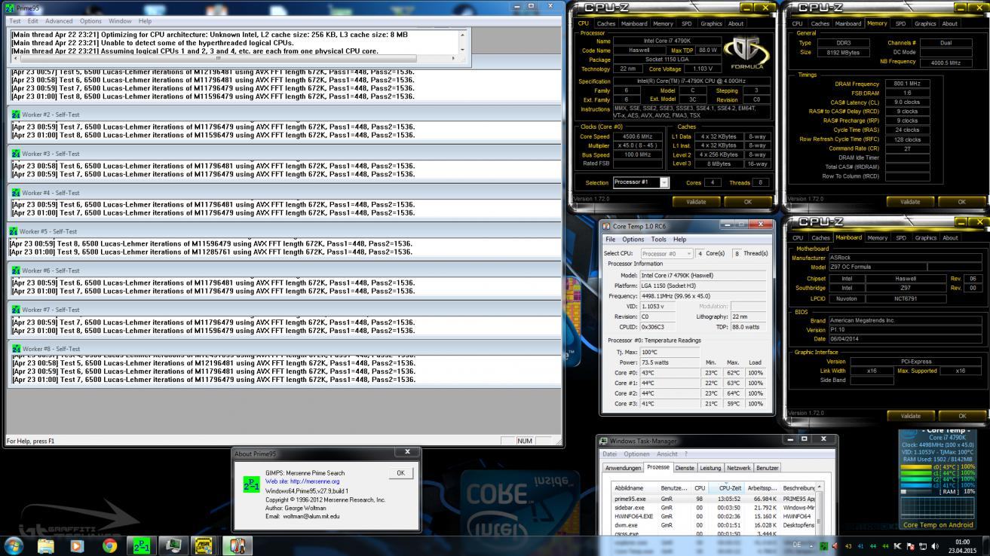Viewport: 990px width, 556px height.
Task: Click OK in CPU-Z memory timings window
Action: (x=961, y=202)
